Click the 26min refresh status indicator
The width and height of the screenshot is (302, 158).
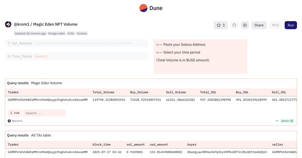(287, 121)
